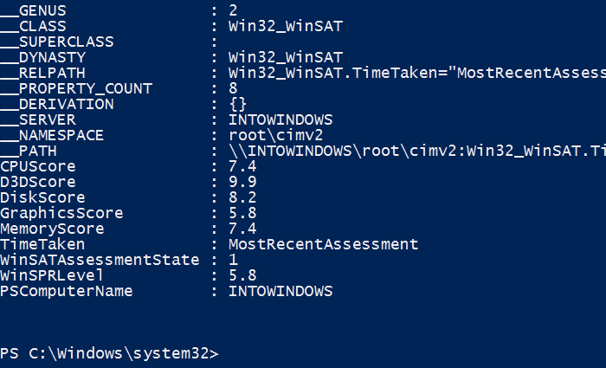Click the __GENUS value 2
This screenshot has width=606, height=368.
coord(234,10)
